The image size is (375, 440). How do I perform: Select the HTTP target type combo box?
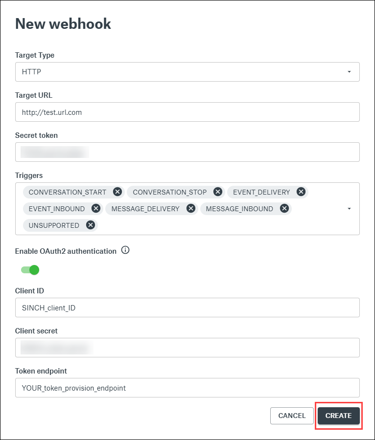[x=187, y=72]
